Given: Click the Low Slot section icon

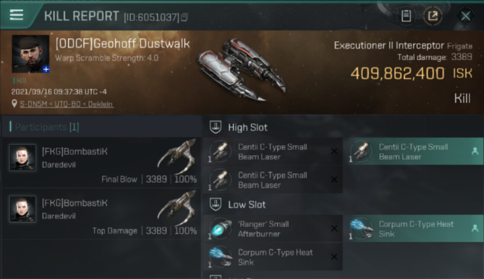Looking at the screenshot, I should tap(215, 204).
